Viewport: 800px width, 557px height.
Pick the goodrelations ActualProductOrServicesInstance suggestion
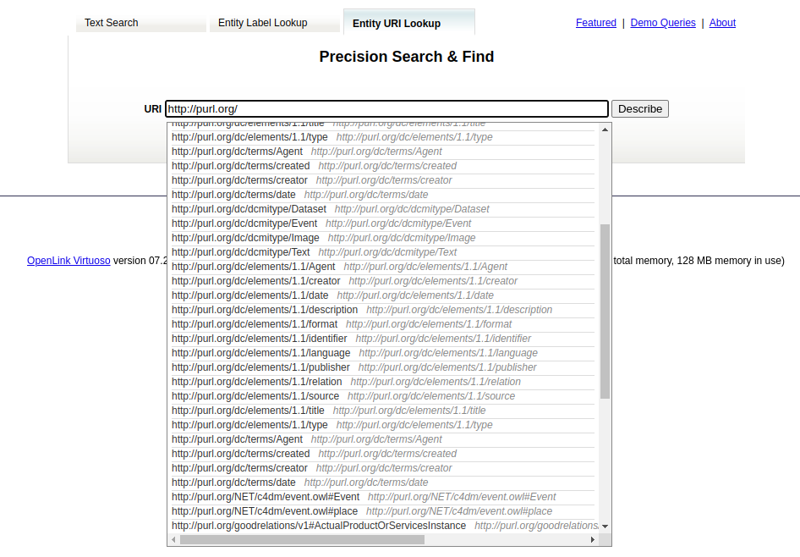[x=319, y=526]
